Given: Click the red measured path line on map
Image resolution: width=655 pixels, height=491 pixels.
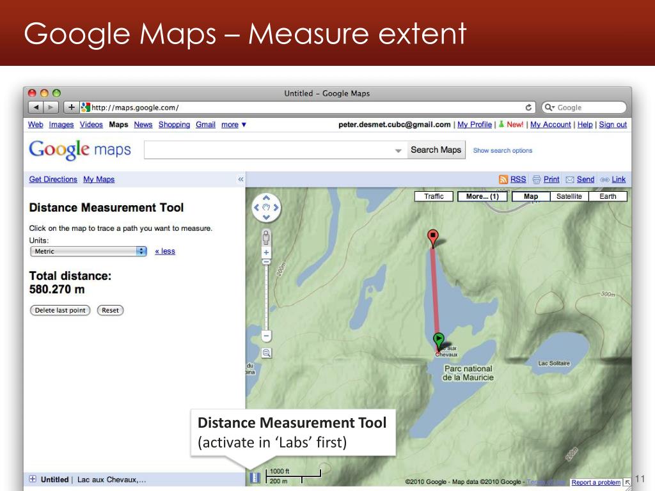Looking at the screenshot, I should [x=435, y=292].
